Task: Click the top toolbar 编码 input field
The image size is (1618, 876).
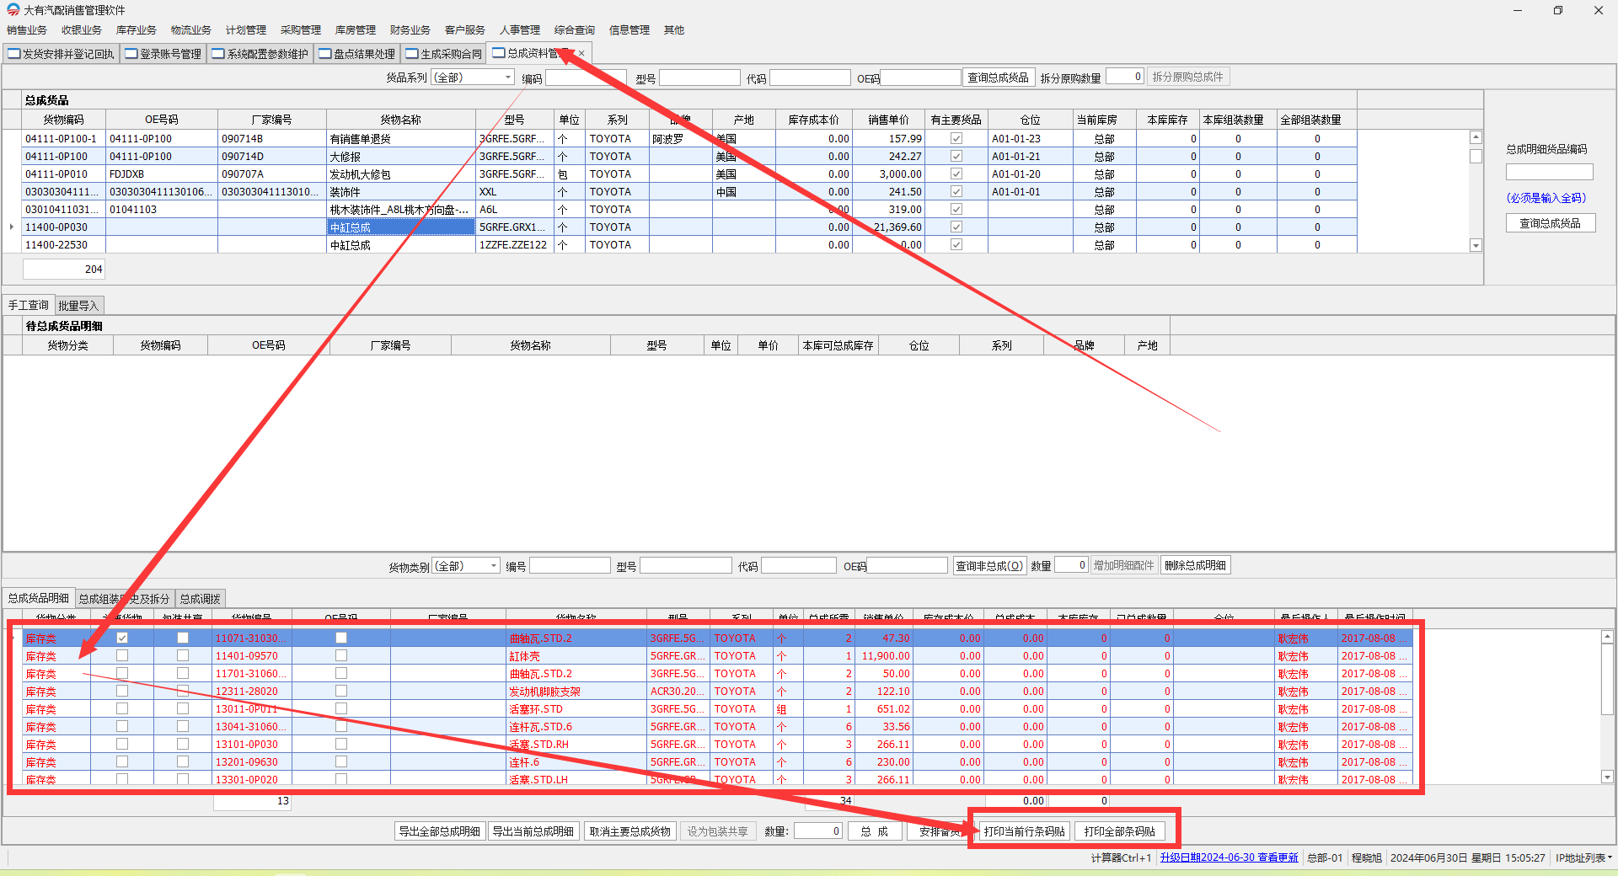Action: [x=586, y=77]
